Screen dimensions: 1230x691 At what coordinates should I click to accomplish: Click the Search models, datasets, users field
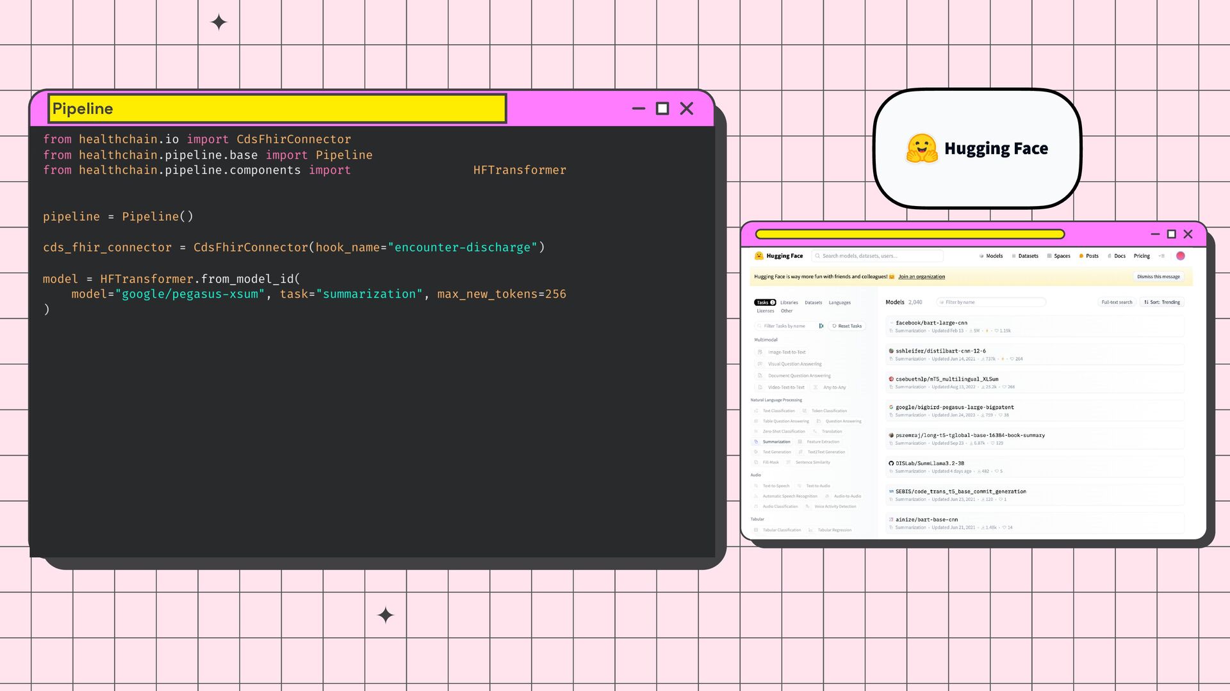coord(877,256)
